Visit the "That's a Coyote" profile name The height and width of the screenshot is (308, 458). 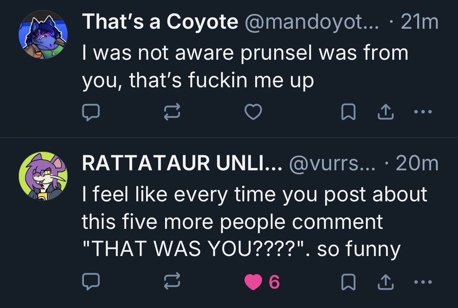160,22
